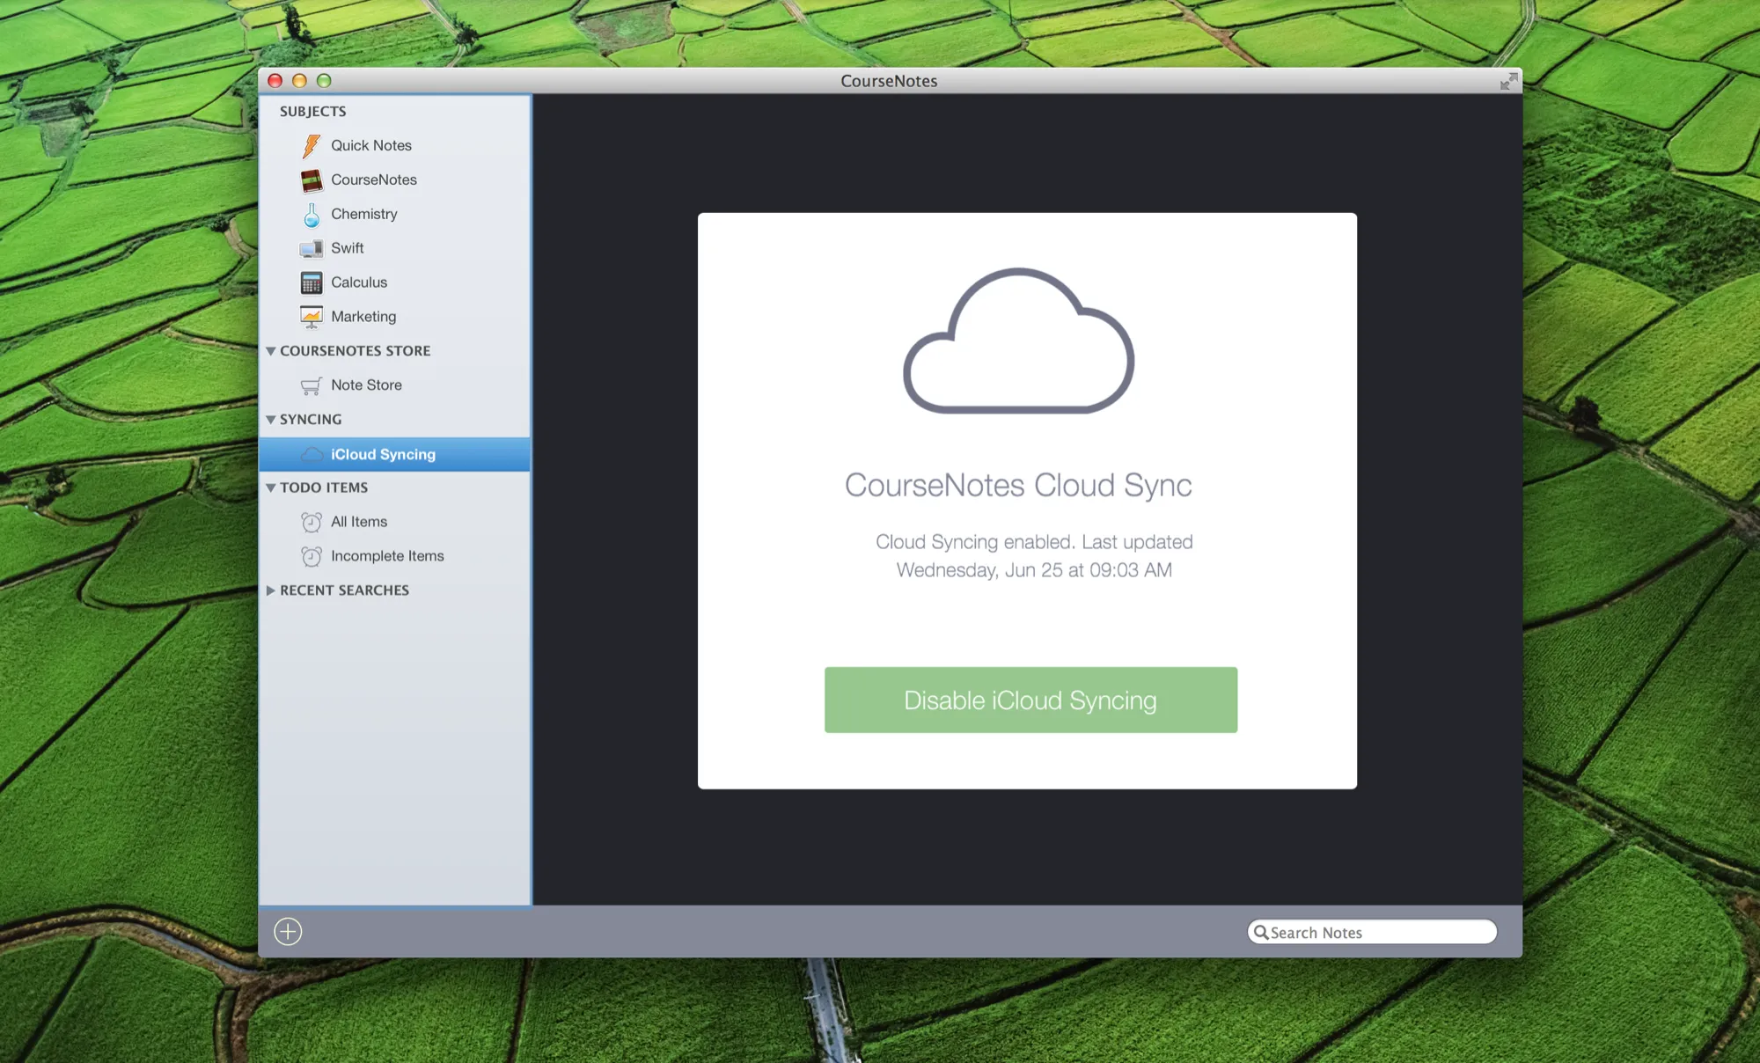
Task: Show the All Items todo list
Action: [x=359, y=522]
